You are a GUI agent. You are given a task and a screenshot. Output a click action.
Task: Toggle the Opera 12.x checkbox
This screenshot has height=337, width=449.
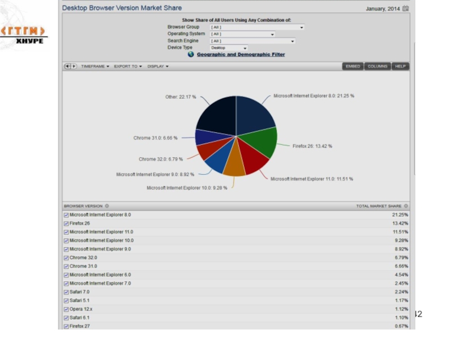point(66,309)
